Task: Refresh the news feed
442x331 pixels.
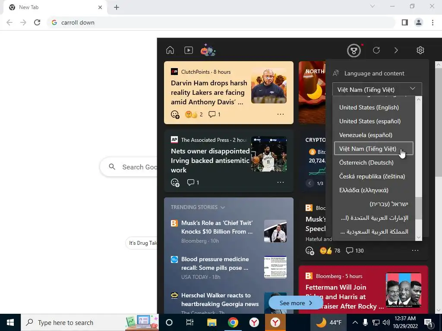Action: [376, 50]
